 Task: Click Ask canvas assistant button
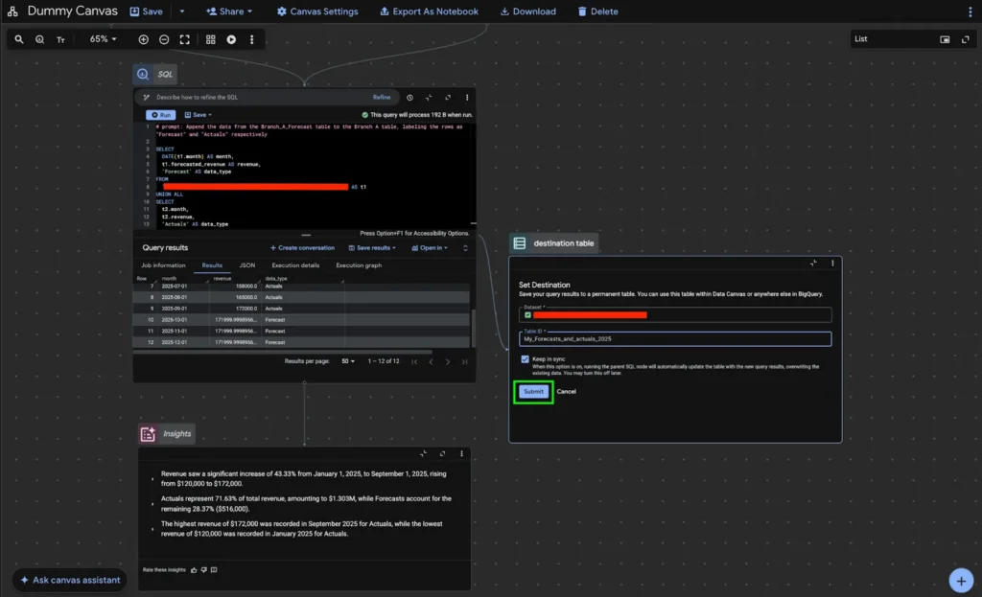(x=70, y=580)
